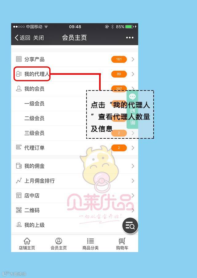Screen dimensions: 197x278
Task: Tap the orange 161 badge
Action: coord(119,59)
